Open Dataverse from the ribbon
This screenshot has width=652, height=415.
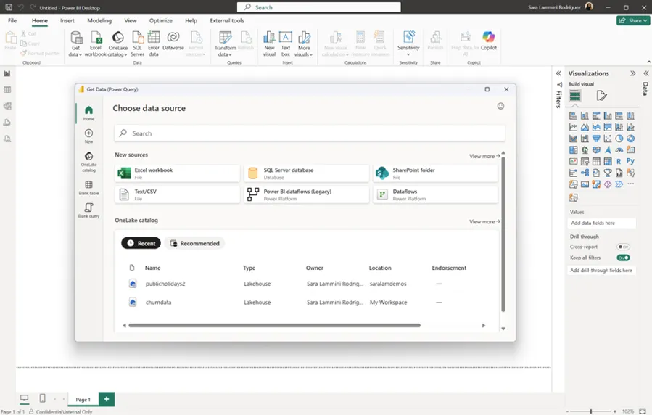tap(173, 41)
